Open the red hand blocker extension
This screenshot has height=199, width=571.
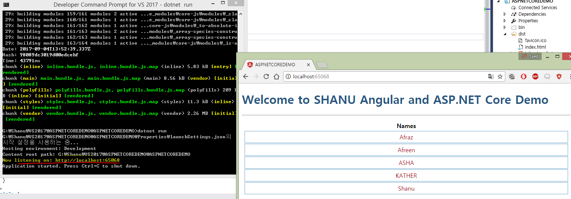coord(524,76)
